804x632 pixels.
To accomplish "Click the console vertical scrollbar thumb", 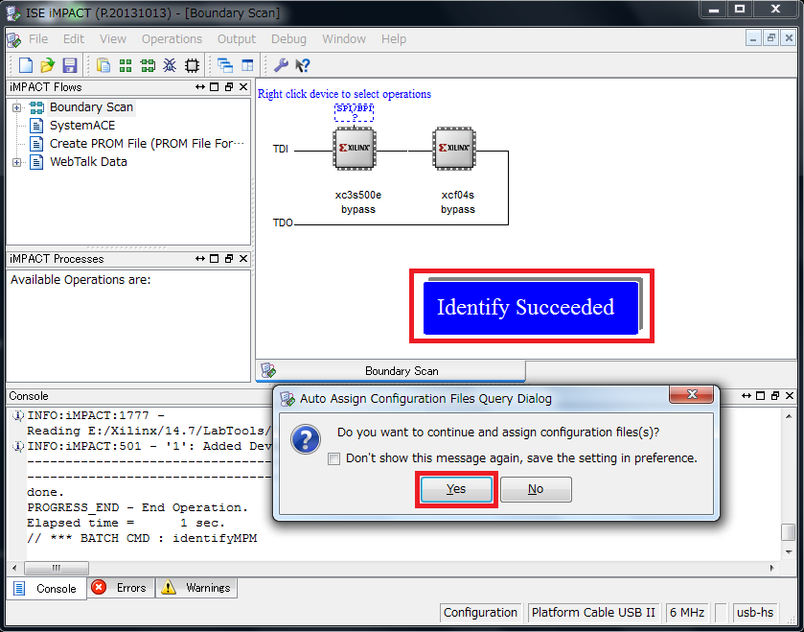I will [789, 532].
